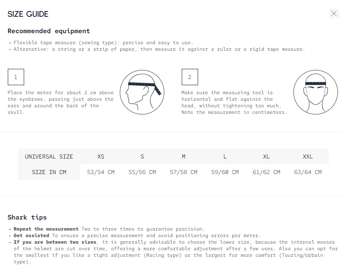343x274 pixels.
Task: Click the 53/54 CM measurement cell
Action: [x=101, y=172]
